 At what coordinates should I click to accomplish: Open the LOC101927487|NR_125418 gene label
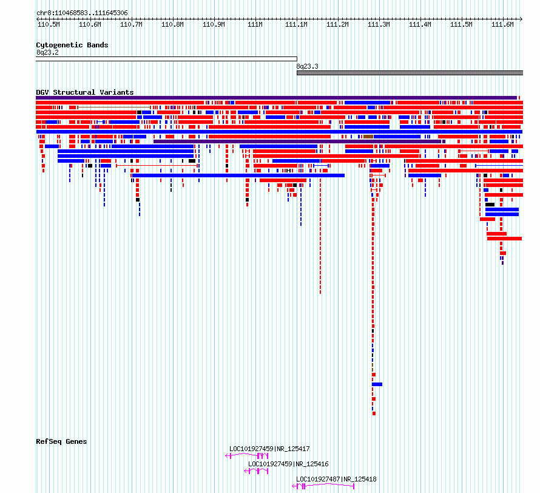pyautogui.click(x=337, y=479)
